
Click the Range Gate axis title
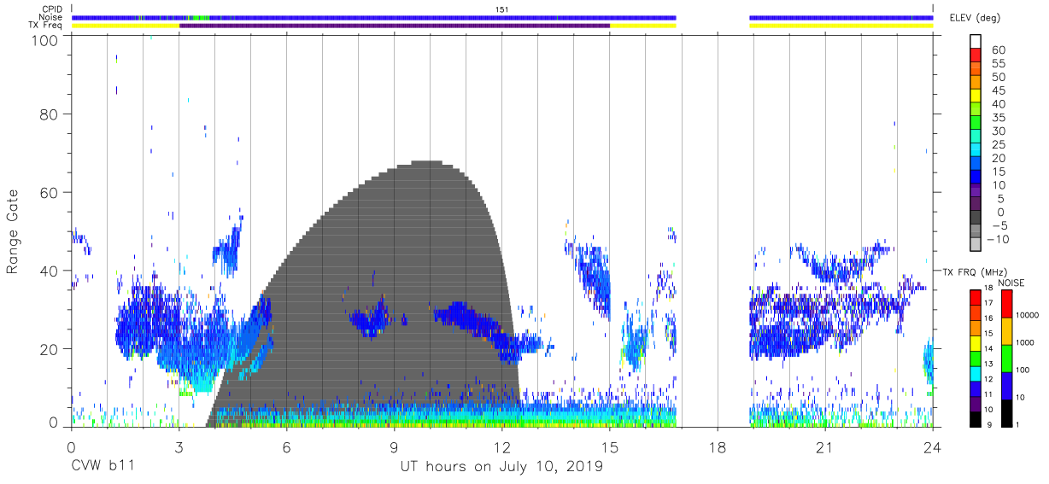click(x=13, y=232)
